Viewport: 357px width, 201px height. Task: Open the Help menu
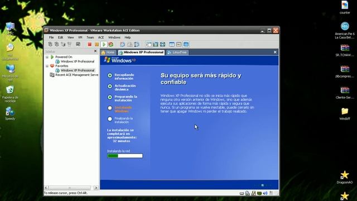pyautogui.click(x=128, y=37)
